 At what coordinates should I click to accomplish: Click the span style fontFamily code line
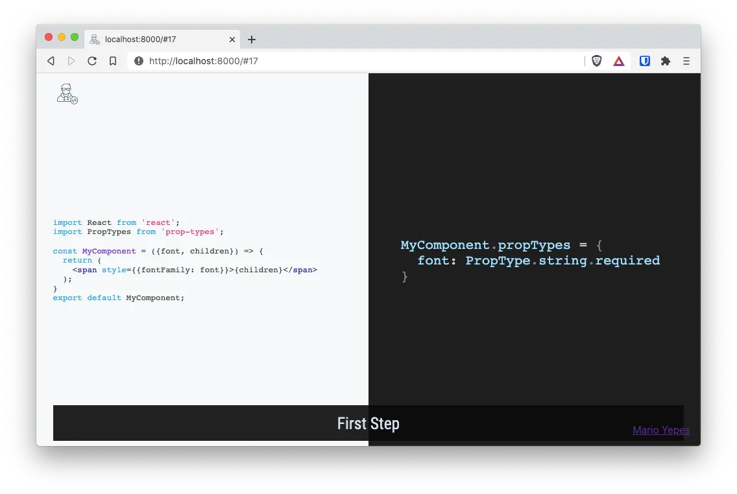tap(195, 270)
